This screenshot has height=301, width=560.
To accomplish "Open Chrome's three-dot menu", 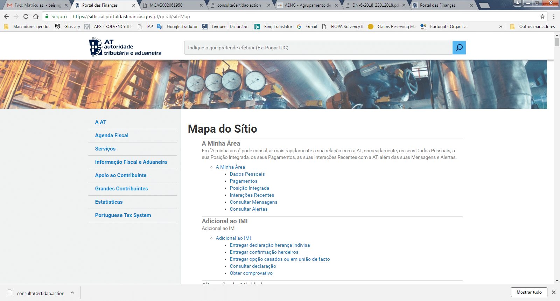I will pos(554,16).
